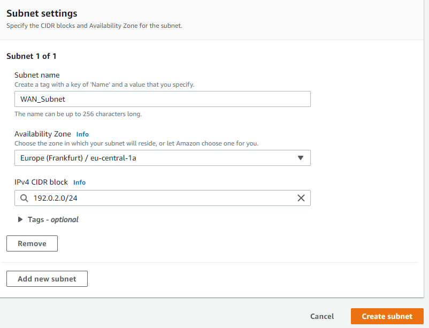The image size is (429, 328).
Task: Click the Availability Zone label text
Action: [x=43, y=134]
